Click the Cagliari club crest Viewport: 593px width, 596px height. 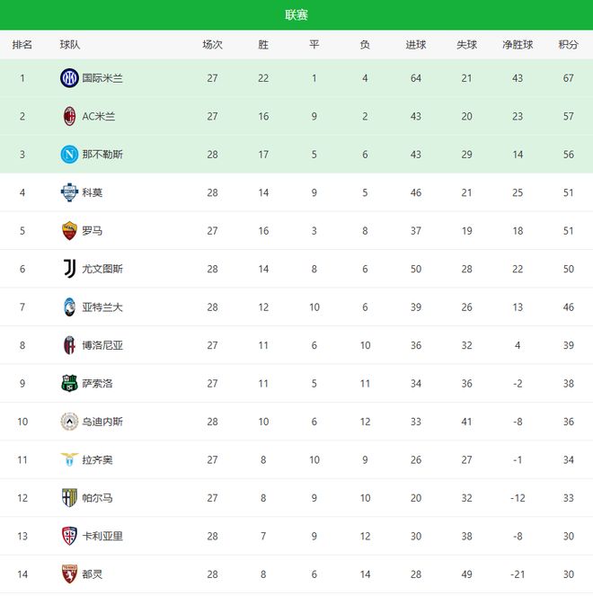click(x=69, y=536)
